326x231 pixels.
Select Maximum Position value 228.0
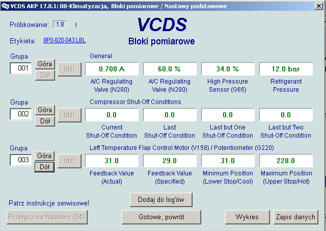click(286, 161)
